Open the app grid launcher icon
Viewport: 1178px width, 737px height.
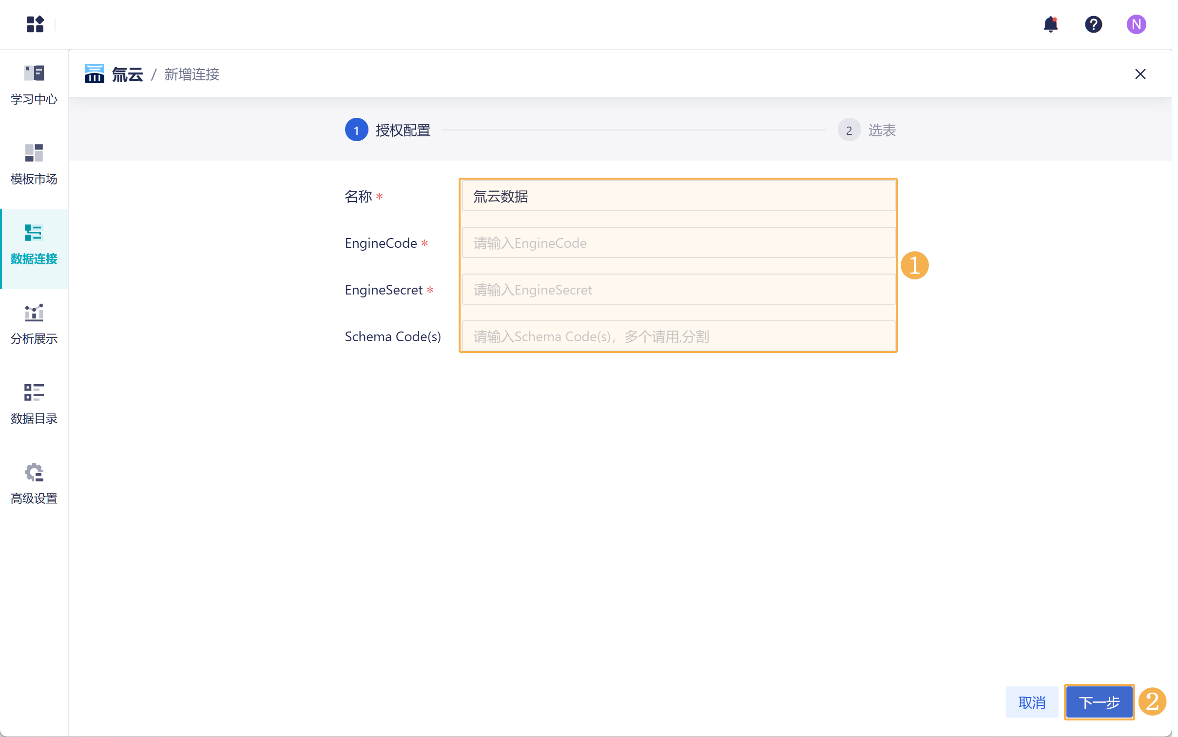[x=35, y=24]
